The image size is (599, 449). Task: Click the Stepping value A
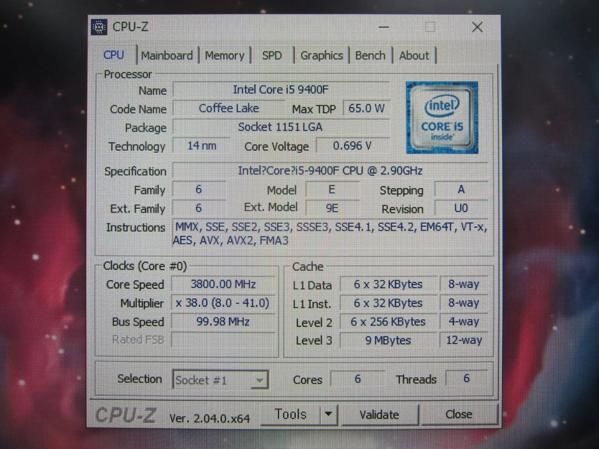(x=461, y=189)
